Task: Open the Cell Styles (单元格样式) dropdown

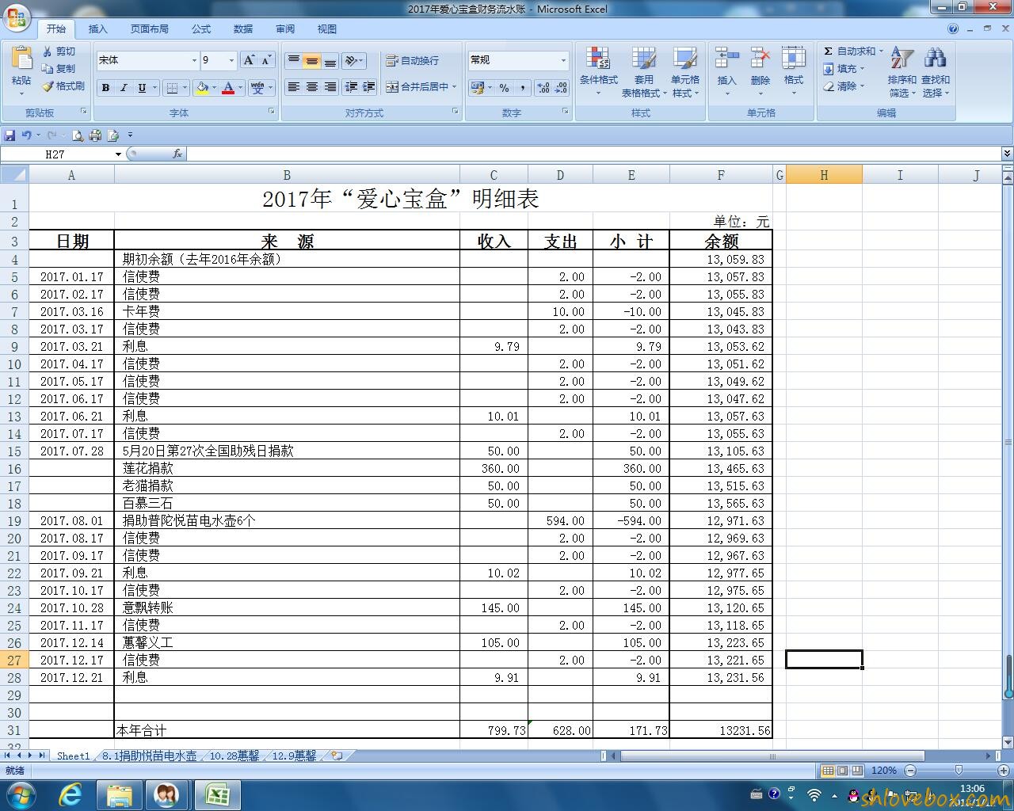Action: (685, 71)
